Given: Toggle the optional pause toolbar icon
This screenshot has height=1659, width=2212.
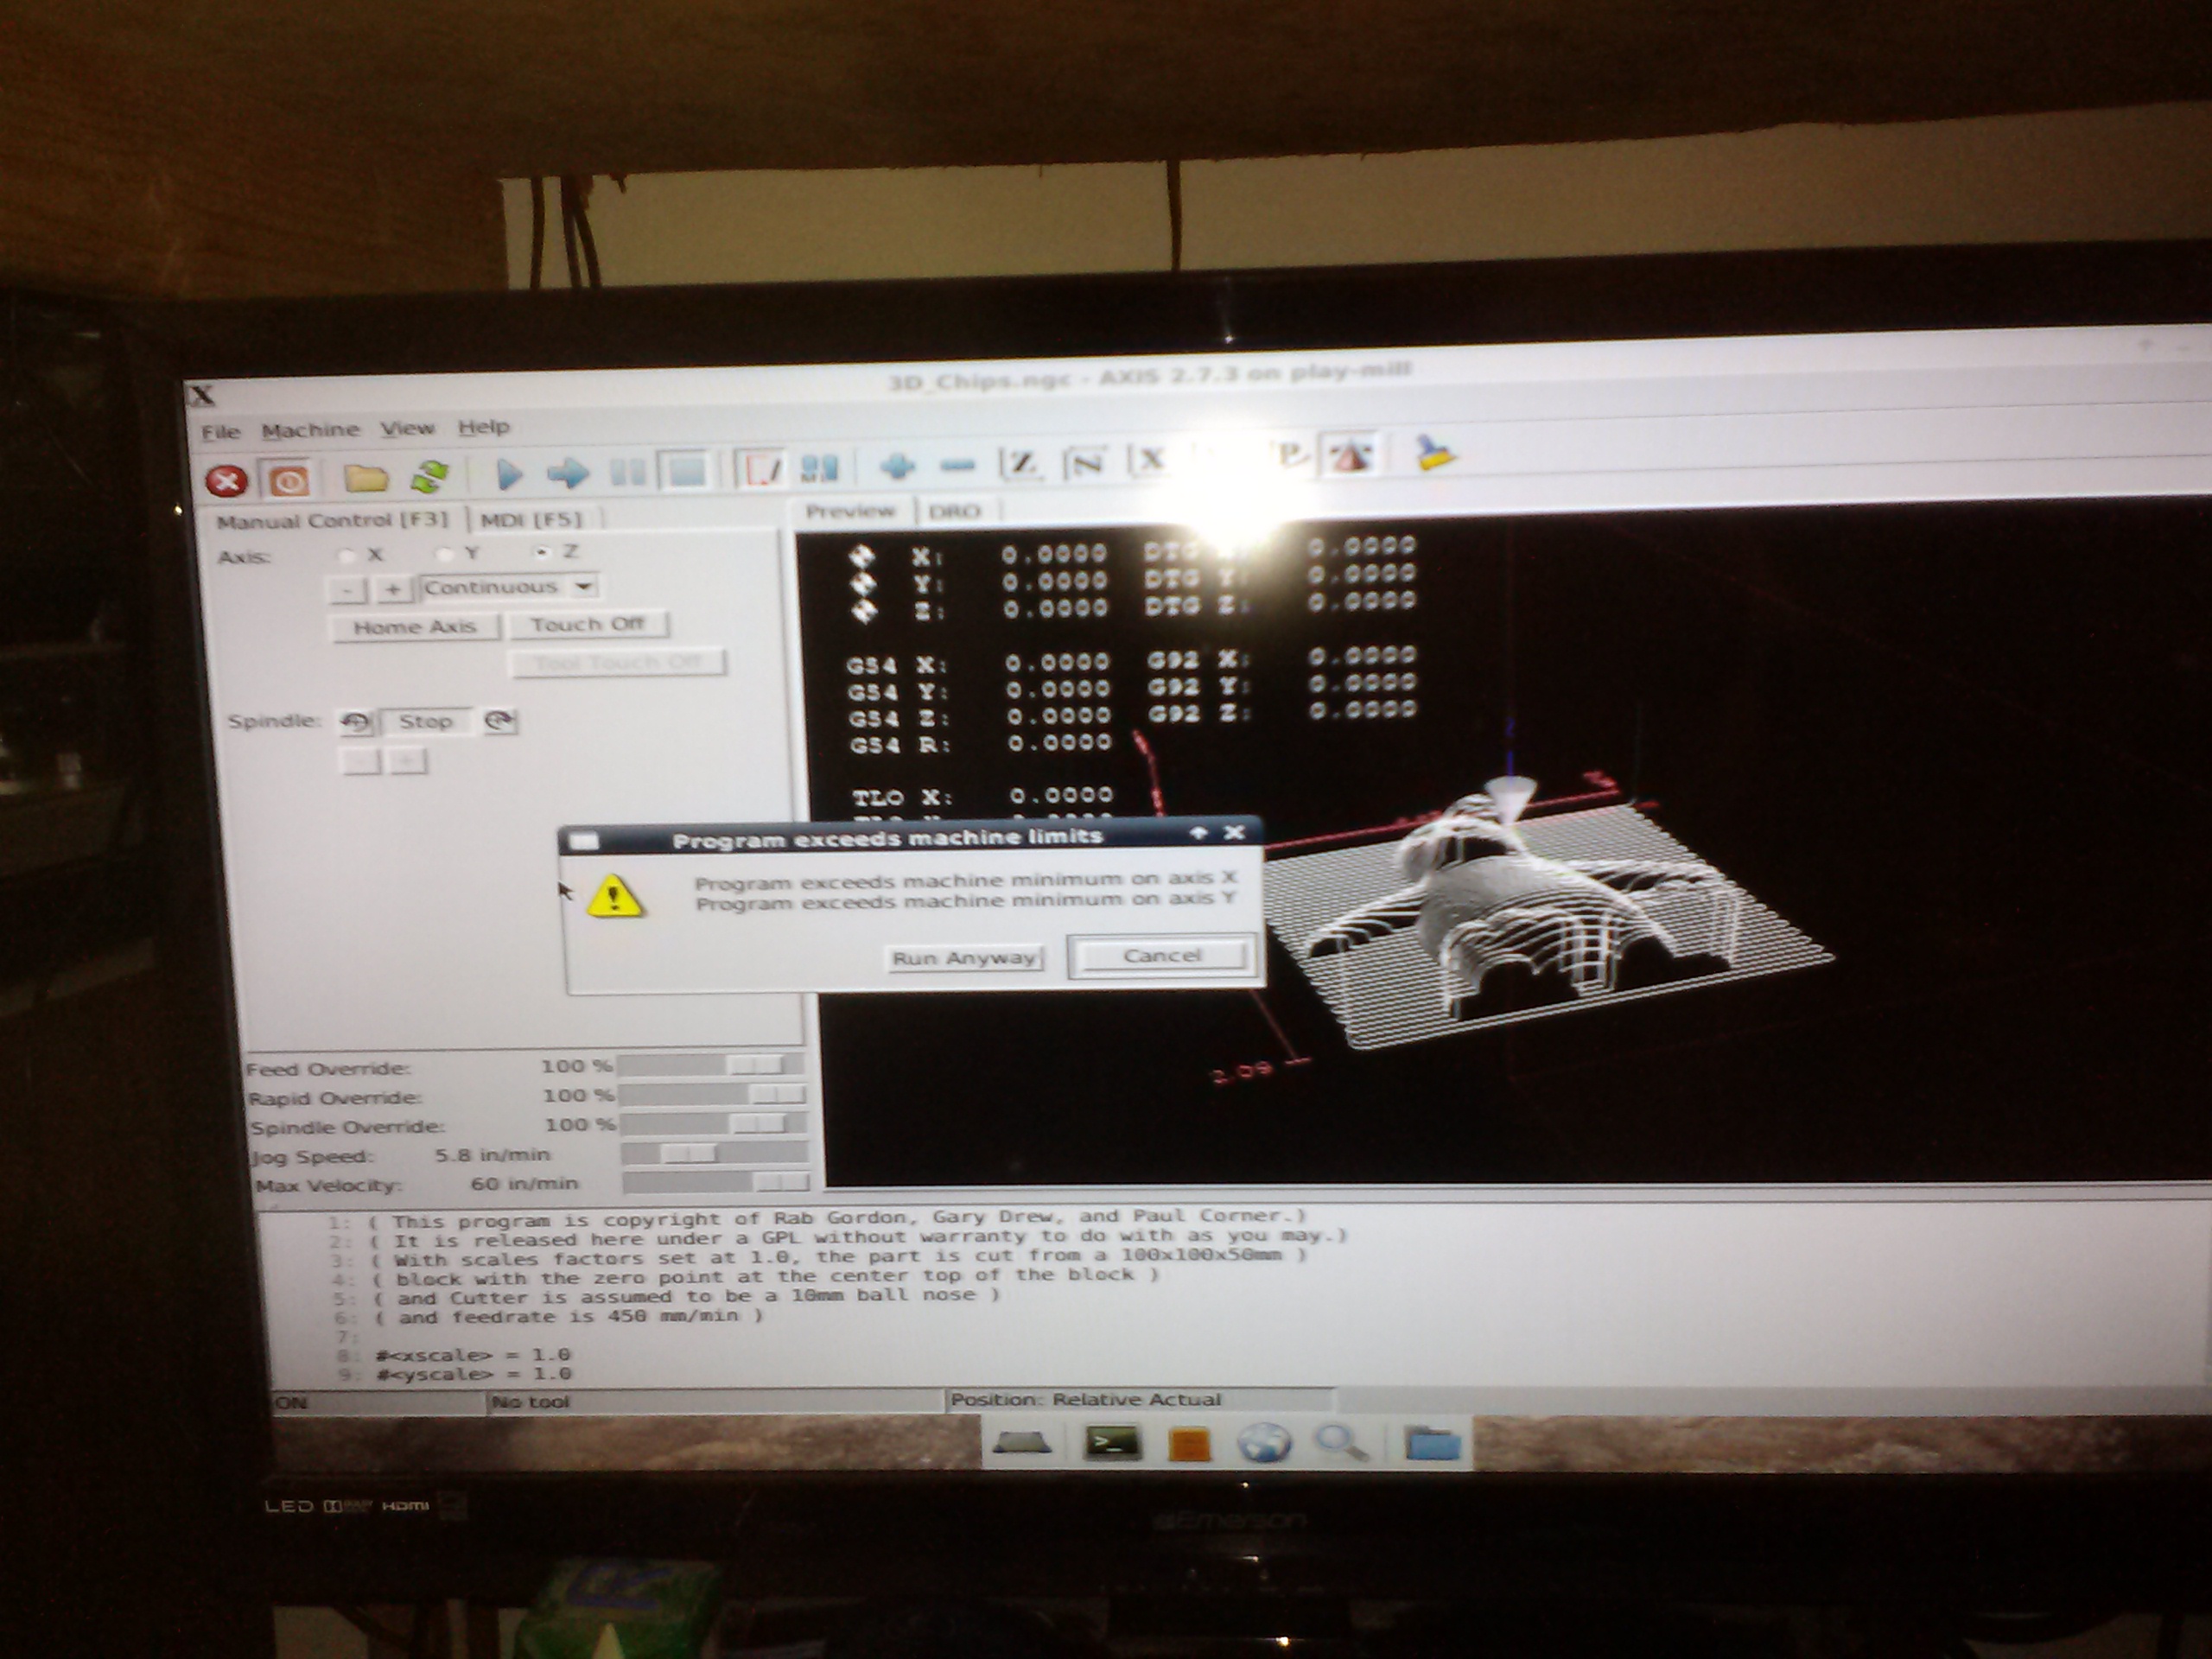Looking at the screenshot, I should click(820, 467).
